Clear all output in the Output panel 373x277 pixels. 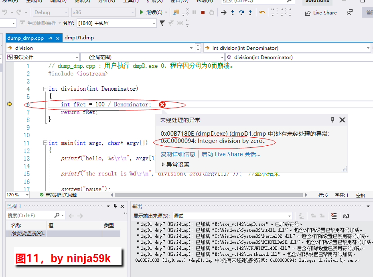point(334,216)
